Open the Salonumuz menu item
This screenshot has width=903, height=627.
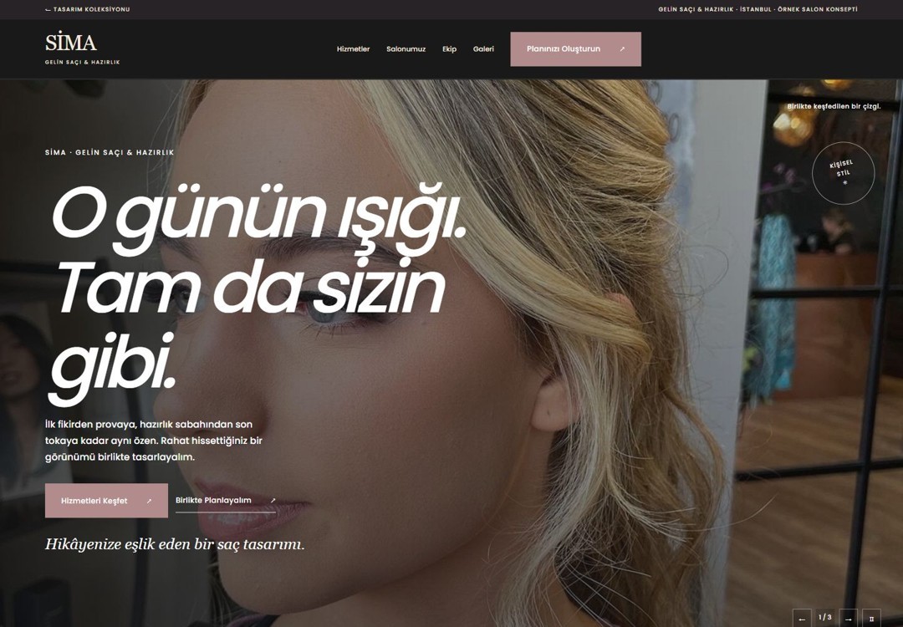(x=406, y=49)
